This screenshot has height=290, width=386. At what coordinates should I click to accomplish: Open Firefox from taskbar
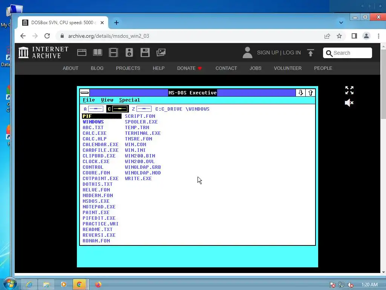point(98,284)
